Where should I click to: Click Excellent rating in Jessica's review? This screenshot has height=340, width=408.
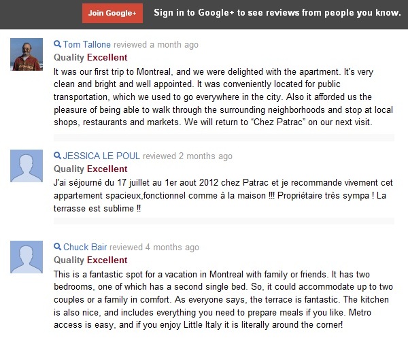click(x=107, y=169)
